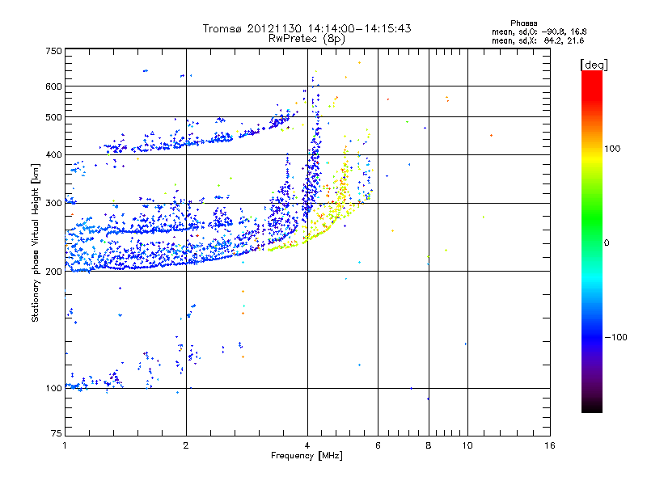Screen dimensions: 647x485
Task: Click the y-axis tick "750"
Action: pos(54,51)
